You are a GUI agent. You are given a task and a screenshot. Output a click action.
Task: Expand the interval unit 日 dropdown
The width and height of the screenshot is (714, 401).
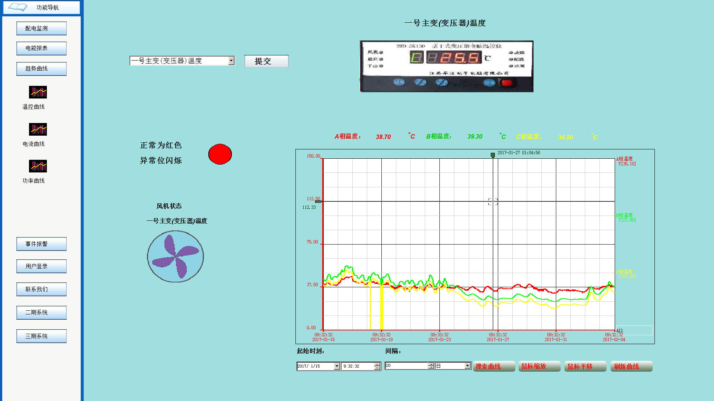click(467, 366)
